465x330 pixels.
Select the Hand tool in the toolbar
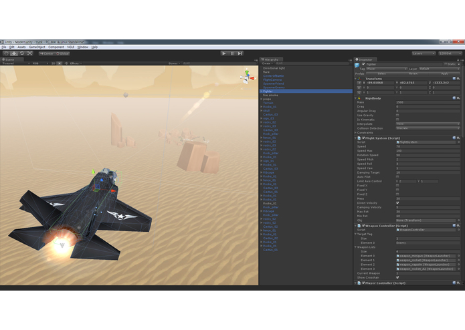point(6,53)
